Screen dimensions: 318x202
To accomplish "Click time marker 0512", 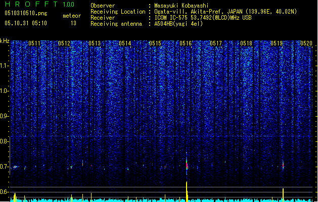I will tap(64, 43).
